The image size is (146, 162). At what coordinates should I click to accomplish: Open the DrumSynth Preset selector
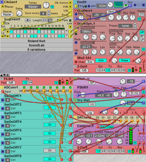[x=125, y=26]
